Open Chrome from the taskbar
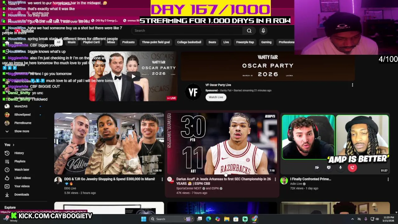 click(254, 219)
